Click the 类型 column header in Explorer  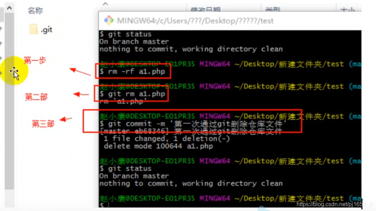coord(273,9)
